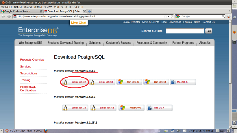
Task: Reload the page with the refresh icon
Action: coord(172,16)
